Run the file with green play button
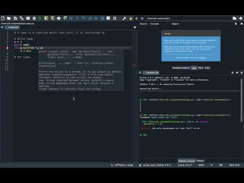 click(x=40, y=18)
